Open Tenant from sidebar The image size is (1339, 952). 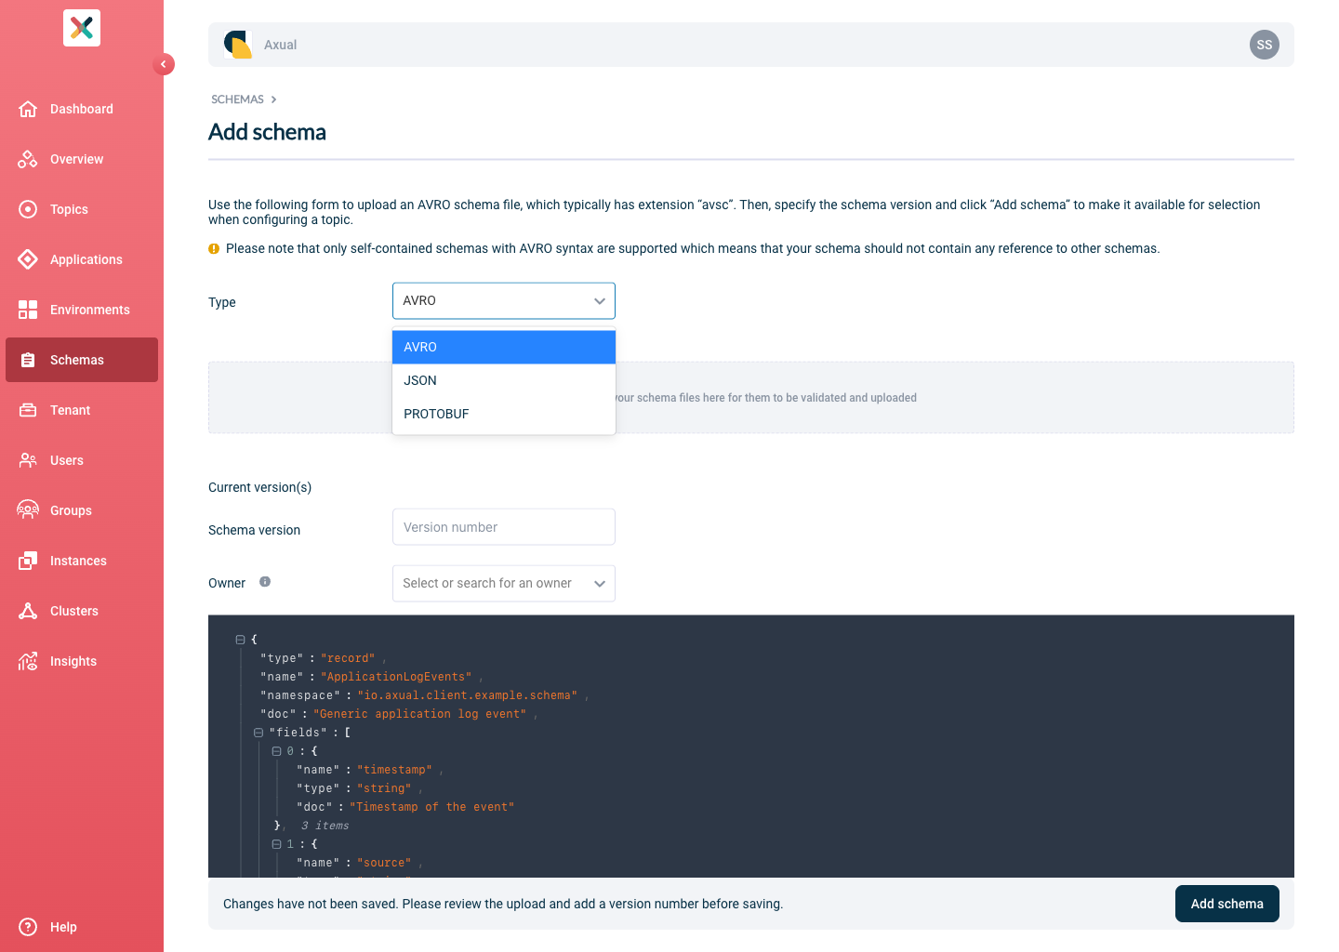pyautogui.click(x=82, y=410)
